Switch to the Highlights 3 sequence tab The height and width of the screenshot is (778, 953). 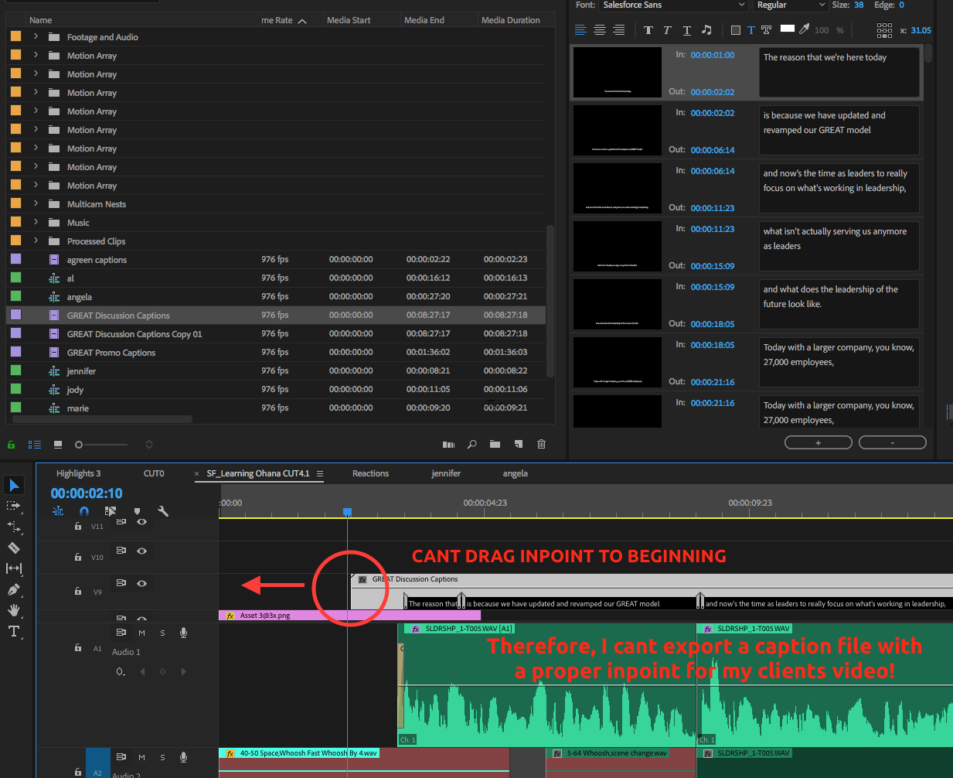coord(78,473)
